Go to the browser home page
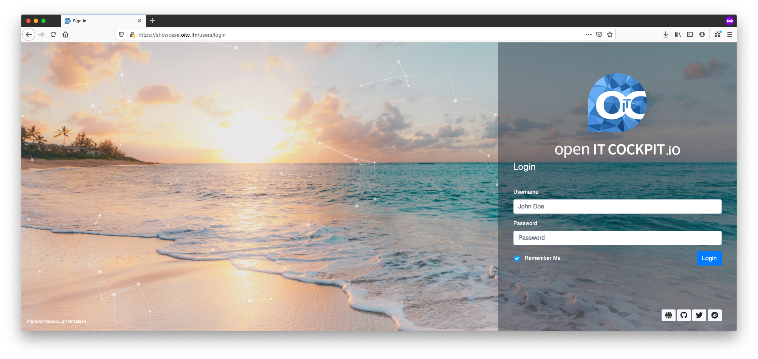The height and width of the screenshot is (359, 758). 65,34
